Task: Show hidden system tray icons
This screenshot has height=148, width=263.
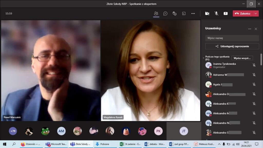Action: (219, 144)
